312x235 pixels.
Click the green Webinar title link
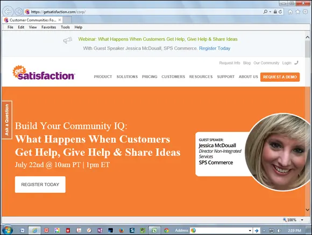[x=158, y=39]
